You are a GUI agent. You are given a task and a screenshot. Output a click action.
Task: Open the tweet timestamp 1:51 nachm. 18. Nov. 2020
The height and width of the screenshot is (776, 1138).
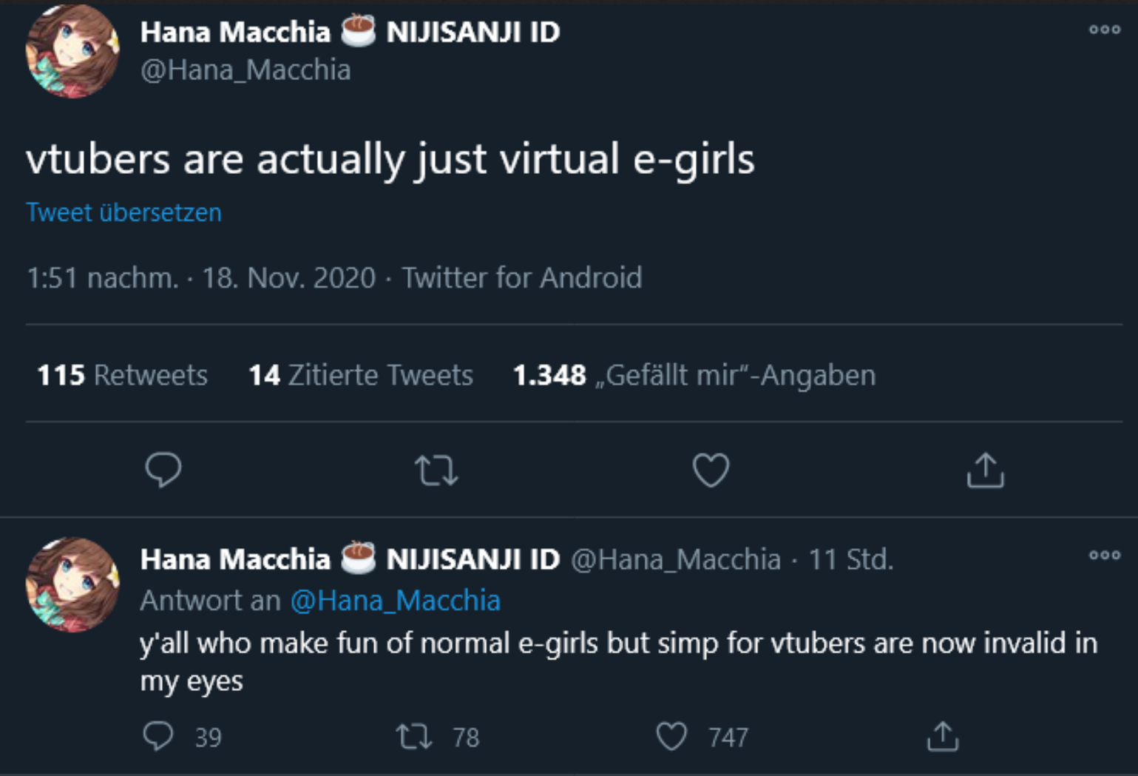point(201,278)
